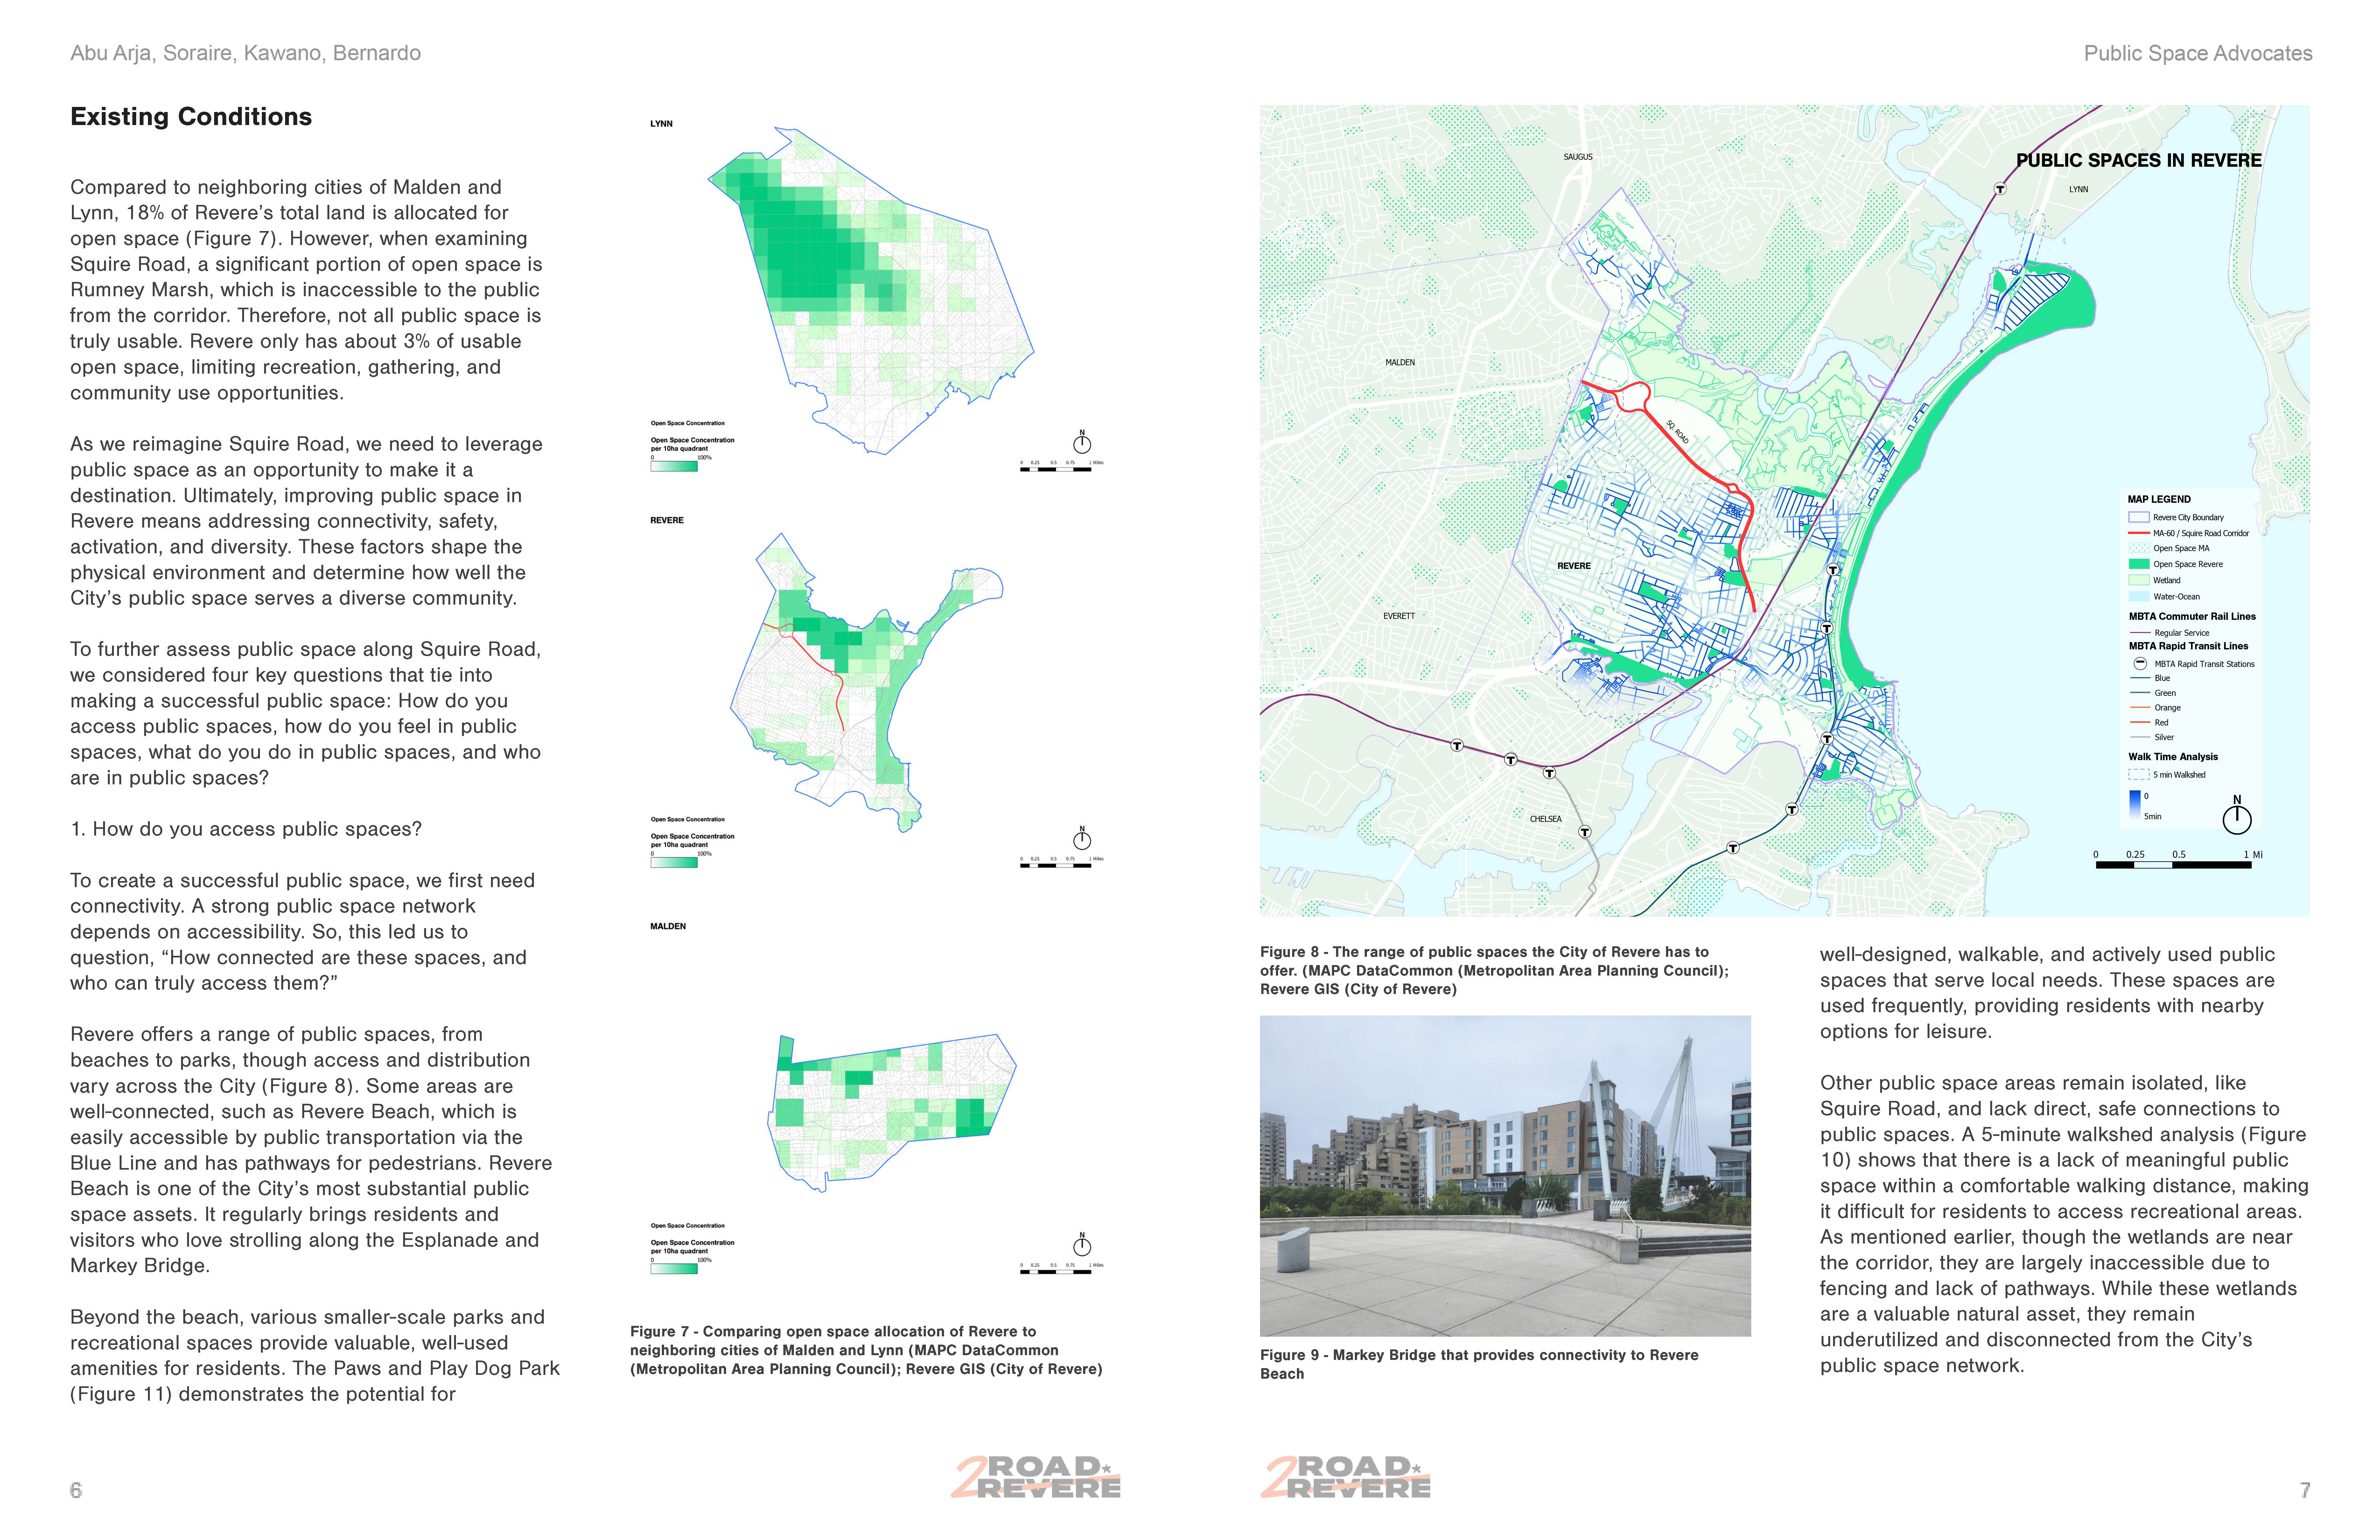The width and height of the screenshot is (2380, 1540).
Task: Click the 5 min Walkshed dashed legend box
Action: [2139, 774]
